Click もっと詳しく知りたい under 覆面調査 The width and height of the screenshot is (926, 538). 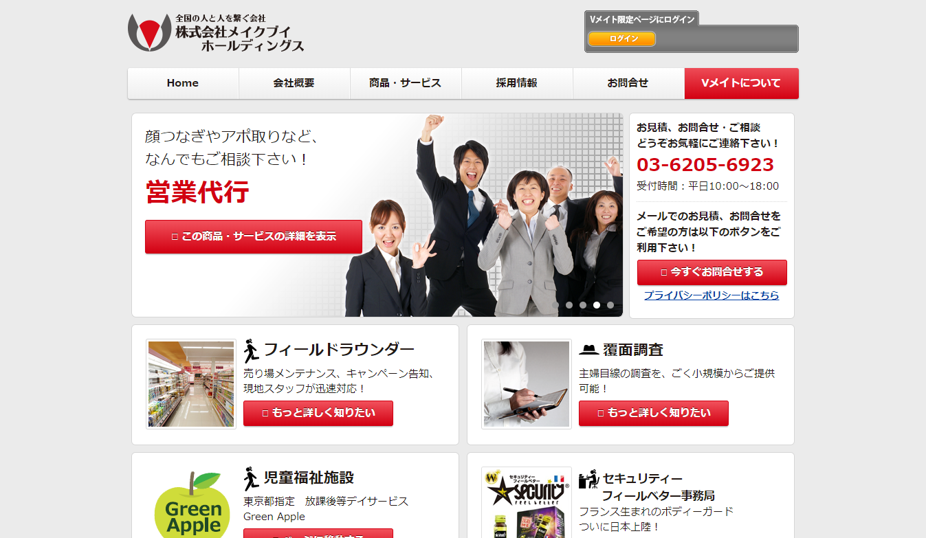pos(654,413)
